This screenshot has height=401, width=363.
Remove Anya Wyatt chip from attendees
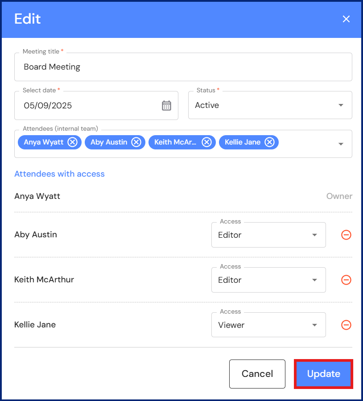72,142
